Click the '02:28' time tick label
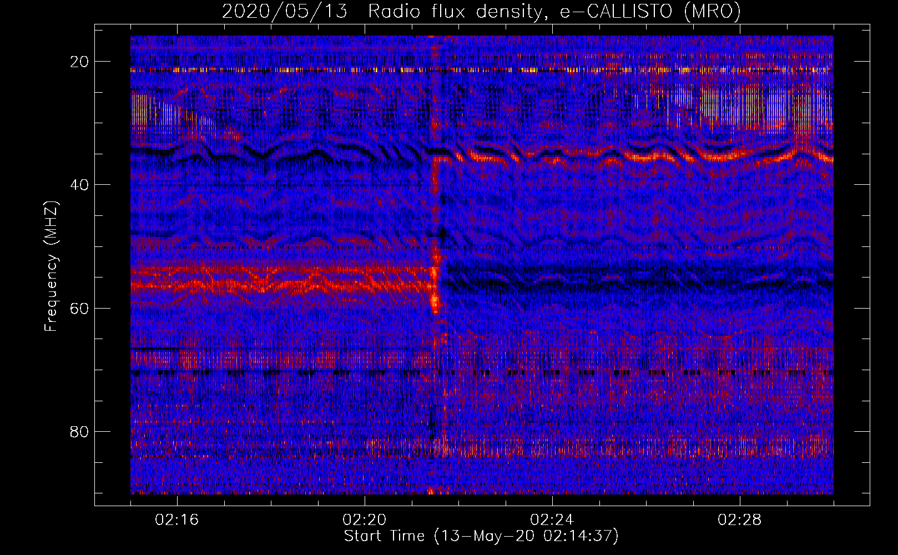This screenshot has width=898, height=555. pyautogui.click(x=740, y=519)
